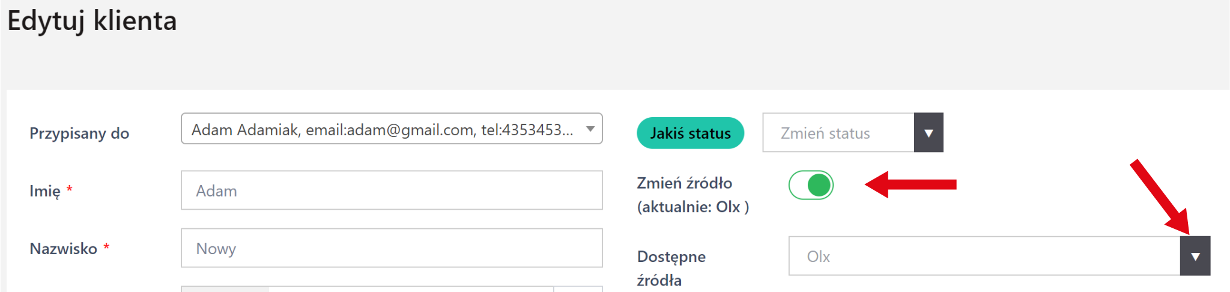The width and height of the screenshot is (1230, 292).
Task: Click the Imię field label
Action: pyautogui.click(x=45, y=191)
